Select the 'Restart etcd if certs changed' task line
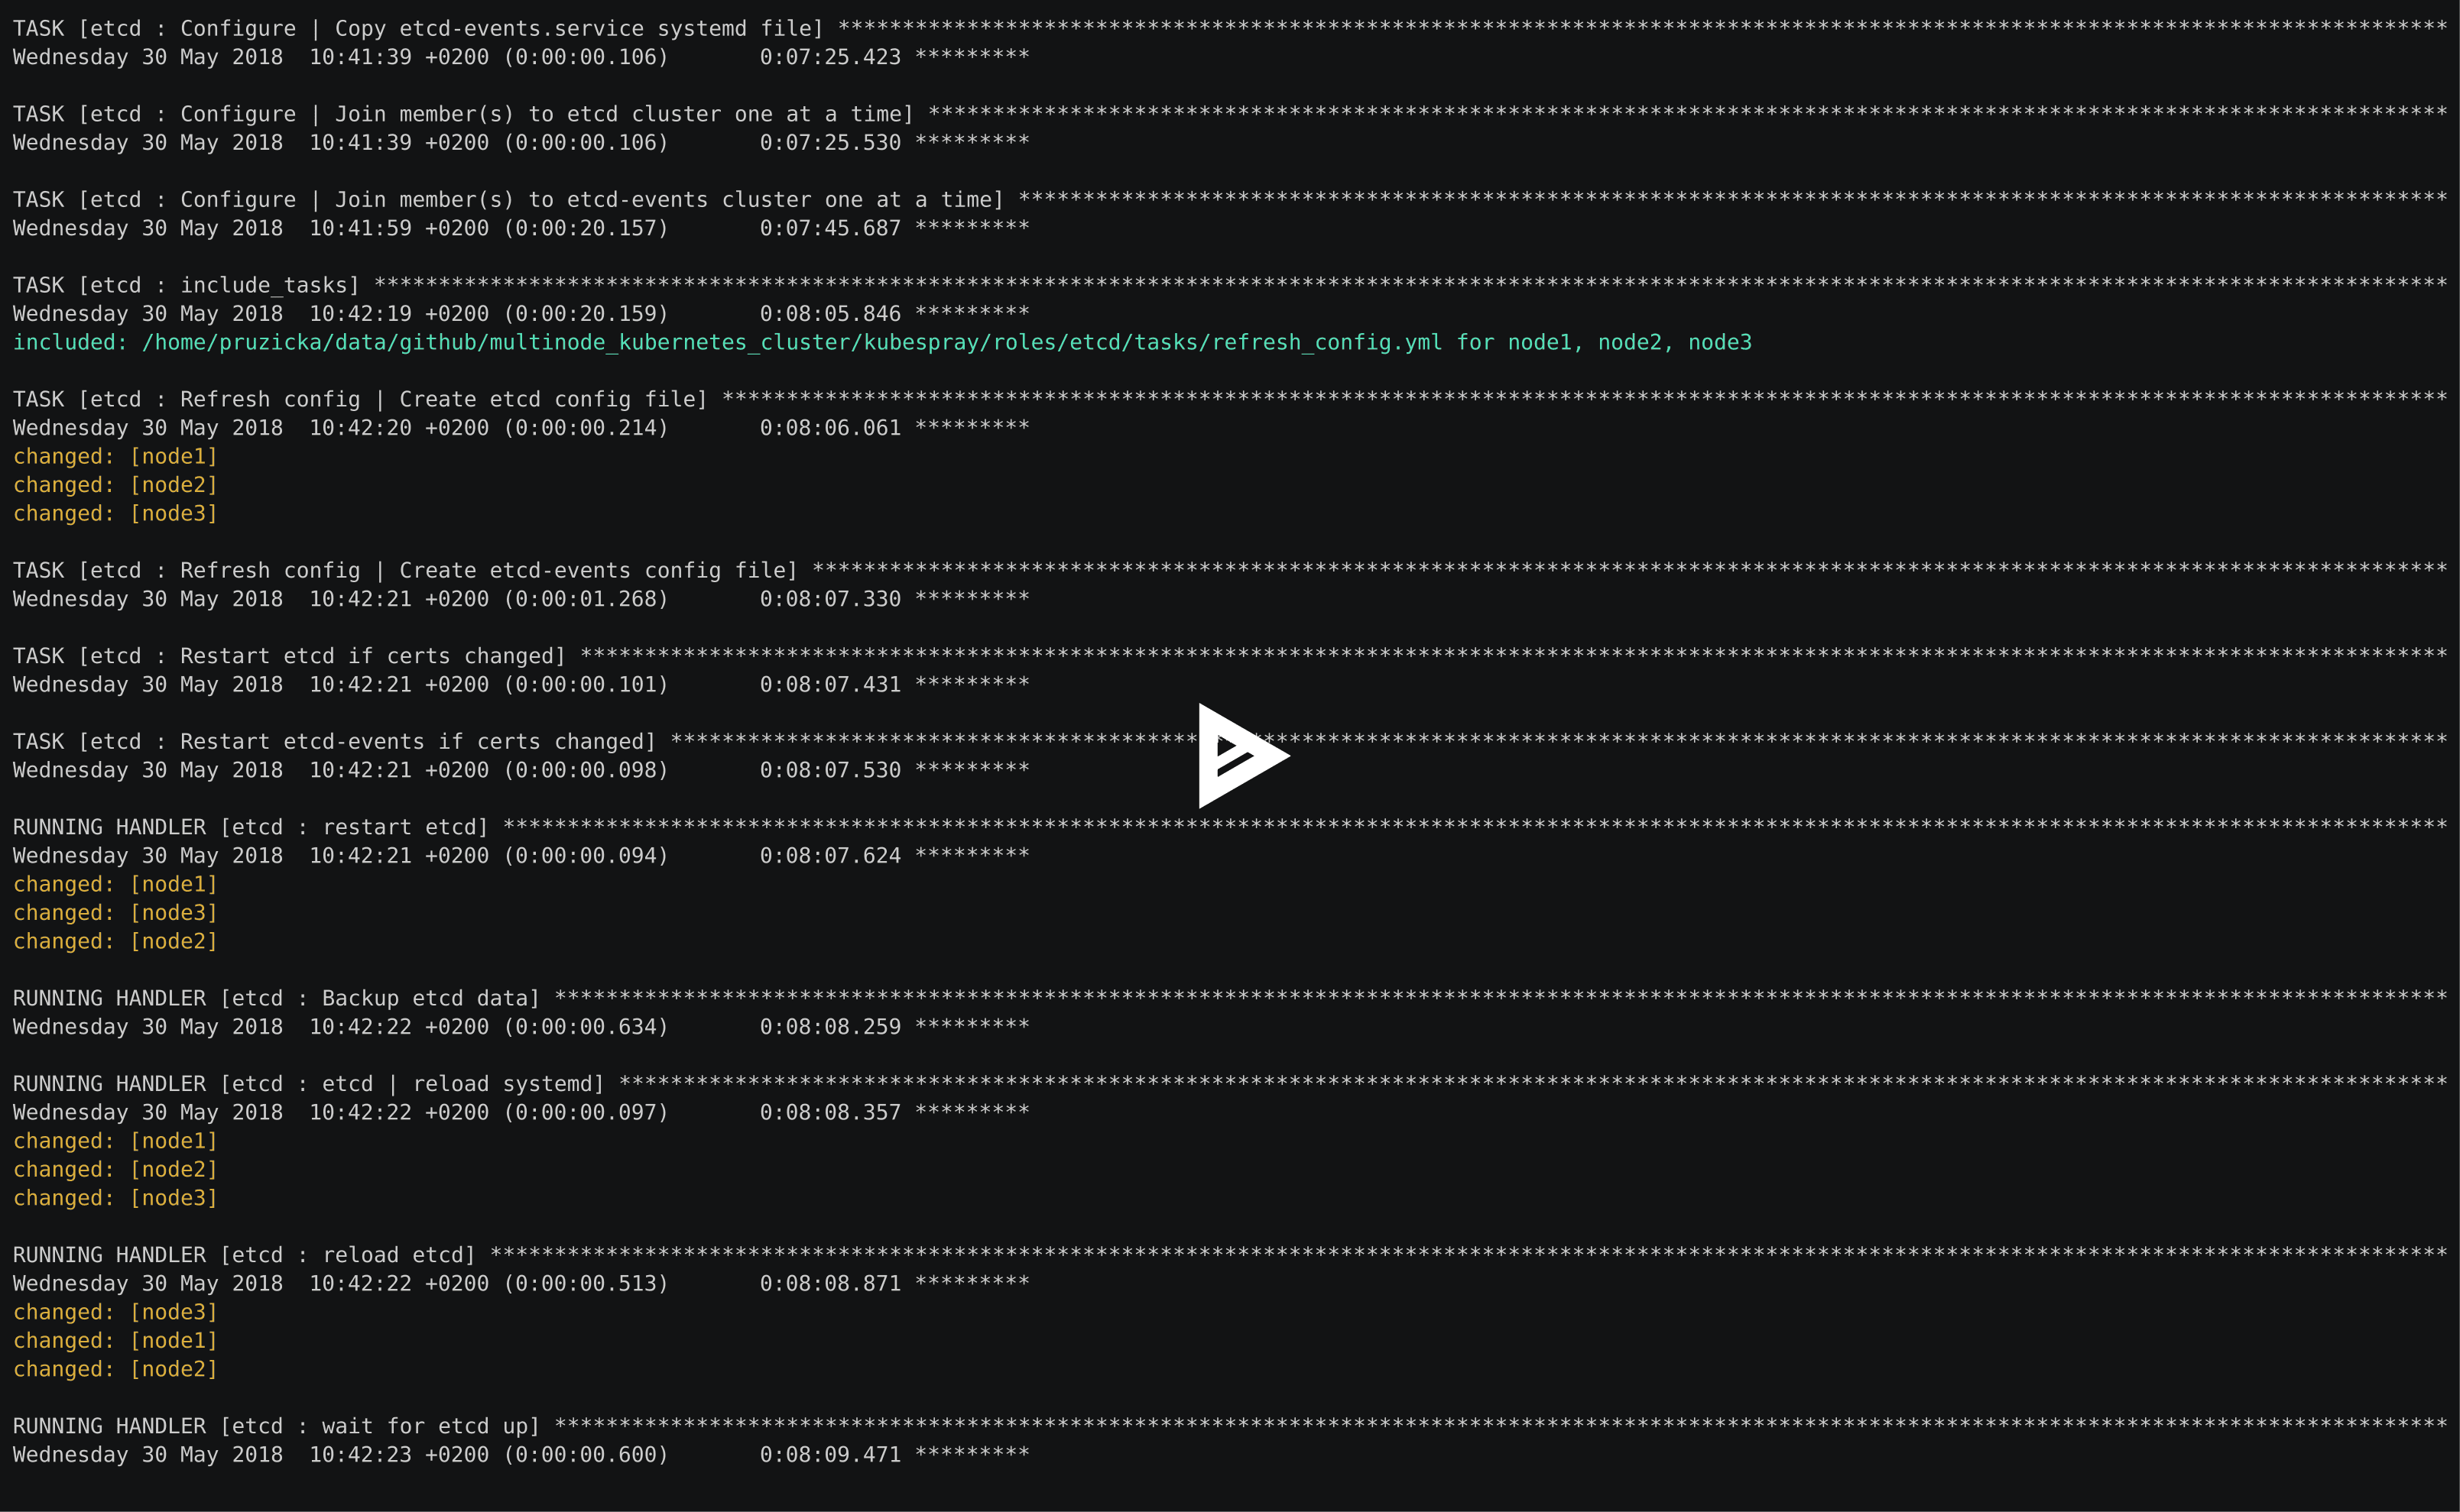 (x=1229, y=656)
